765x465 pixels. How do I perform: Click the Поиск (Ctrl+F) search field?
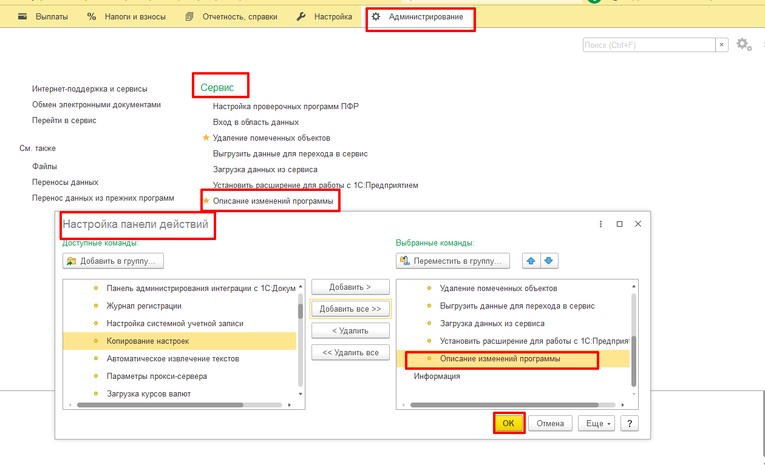pos(648,45)
